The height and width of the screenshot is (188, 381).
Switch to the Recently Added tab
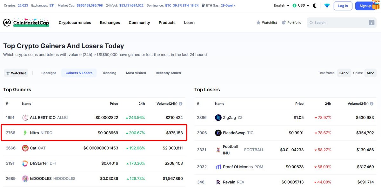[168, 73]
